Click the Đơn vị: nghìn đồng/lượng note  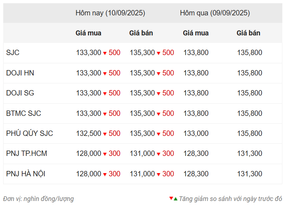pos(38,199)
